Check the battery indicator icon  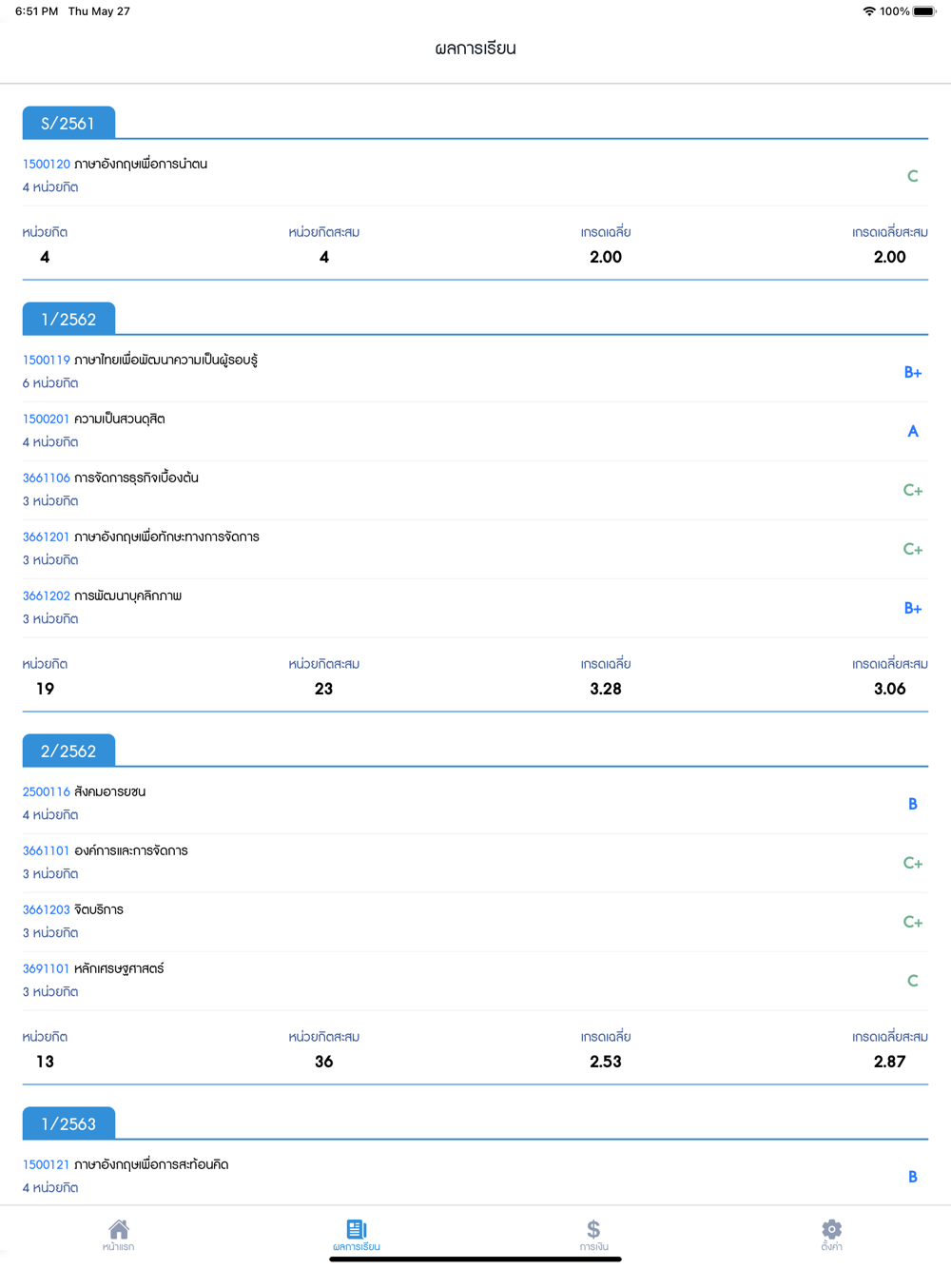924,11
